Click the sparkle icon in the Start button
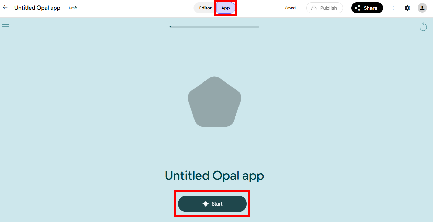 (x=206, y=204)
